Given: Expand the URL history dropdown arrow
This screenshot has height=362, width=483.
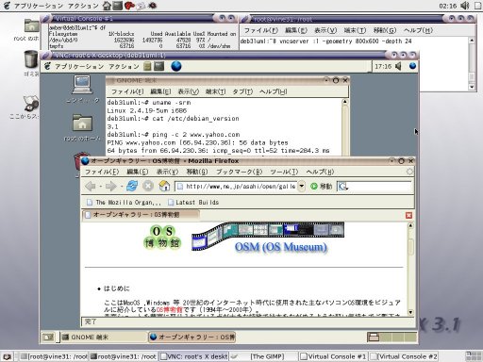Looking at the screenshot, I should tap(301, 187).
